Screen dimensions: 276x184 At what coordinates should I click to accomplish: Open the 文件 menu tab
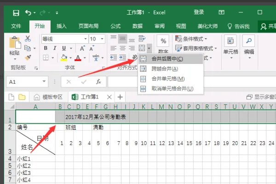[16, 26]
